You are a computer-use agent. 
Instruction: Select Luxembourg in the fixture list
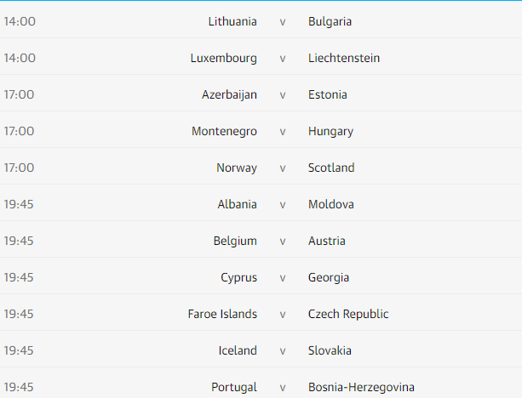[x=224, y=58]
